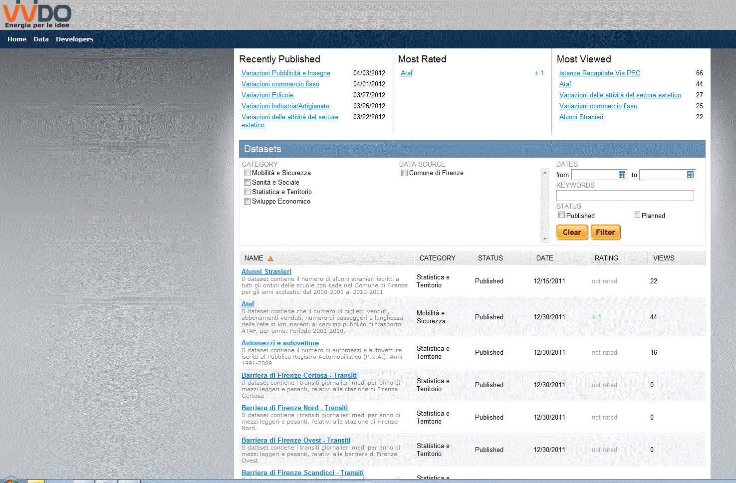
Task: Enable the Mobilità e Sicurezza category checkbox
Action: tap(247, 173)
